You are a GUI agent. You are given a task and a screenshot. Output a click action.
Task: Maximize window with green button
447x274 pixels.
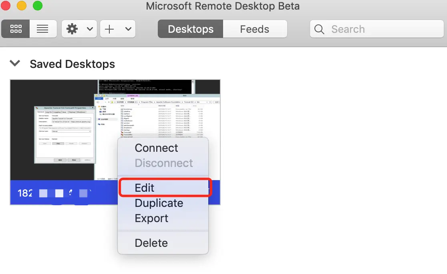pyautogui.click(x=38, y=6)
